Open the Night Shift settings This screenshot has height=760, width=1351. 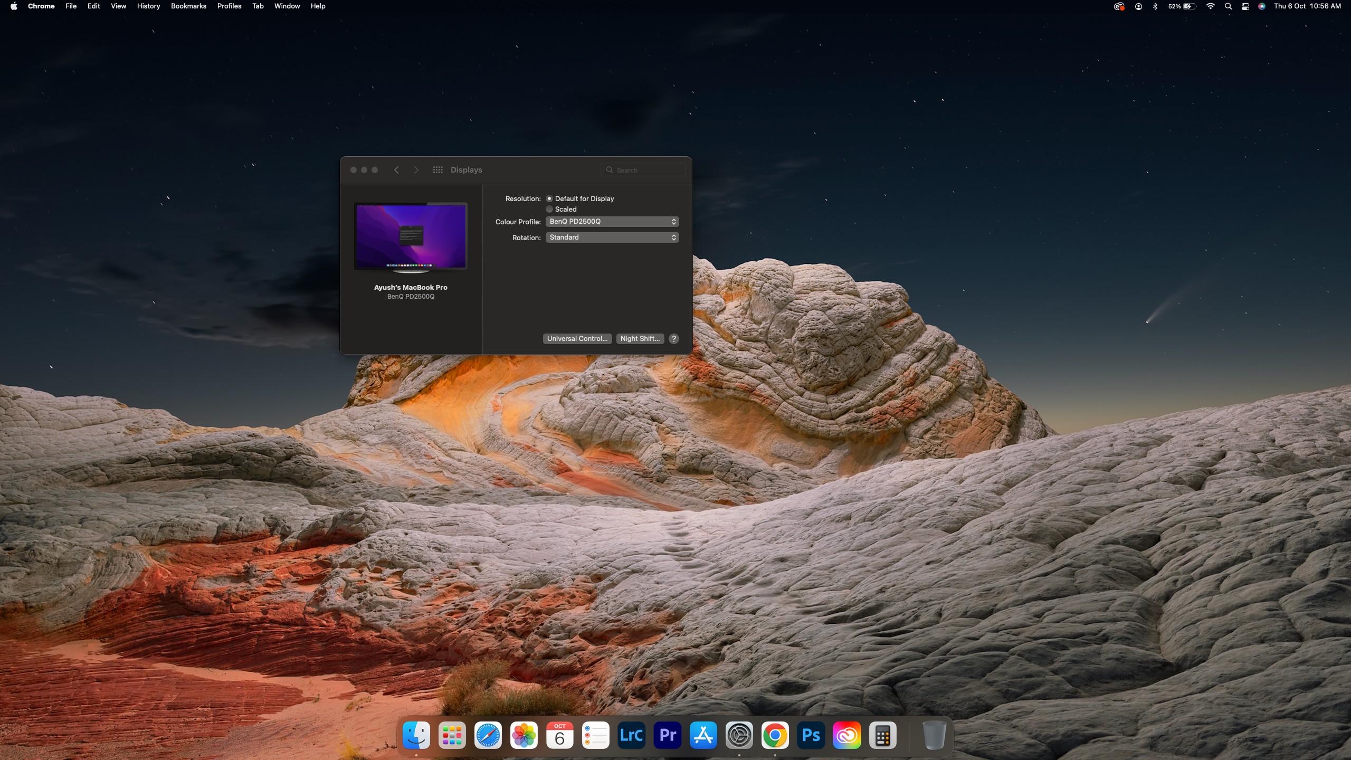point(640,339)
